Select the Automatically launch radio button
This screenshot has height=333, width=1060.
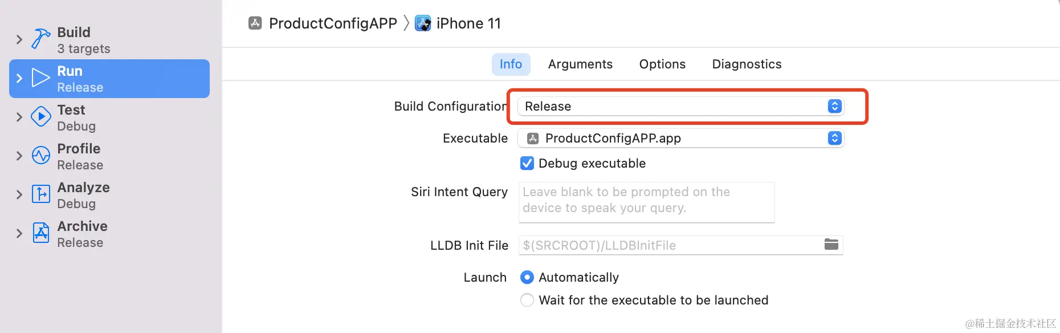point(527,277)
